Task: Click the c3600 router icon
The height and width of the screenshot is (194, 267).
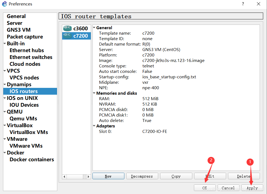Action: pyautogui.click(x=67, y=28)
